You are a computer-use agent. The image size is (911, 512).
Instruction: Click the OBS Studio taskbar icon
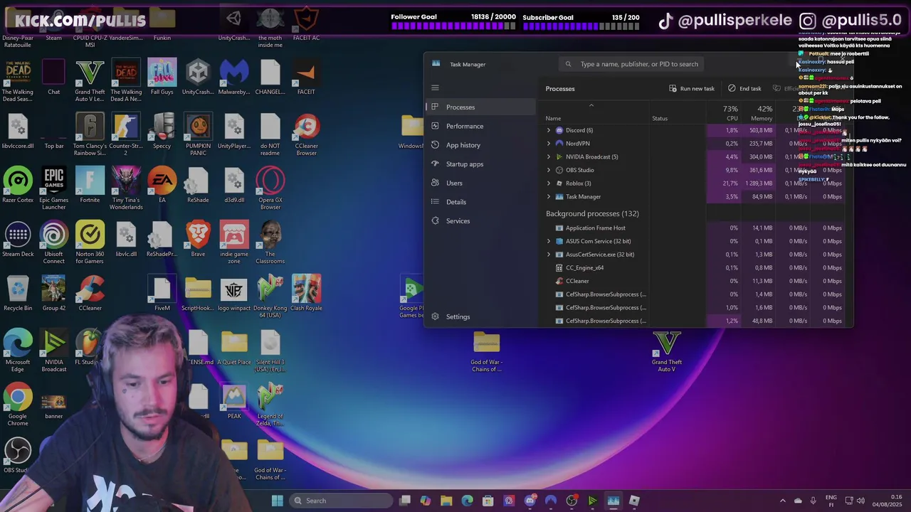(572, 501)
